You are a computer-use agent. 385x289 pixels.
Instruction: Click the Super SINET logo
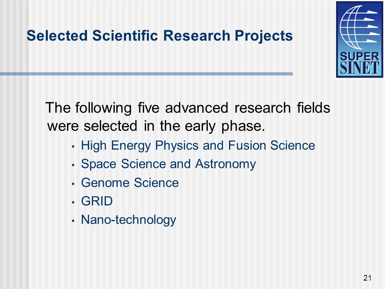[x=359, y=40]
